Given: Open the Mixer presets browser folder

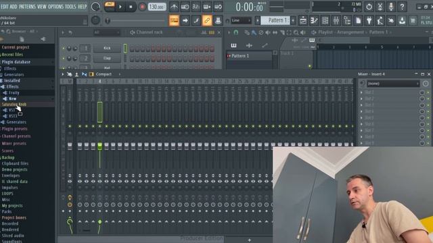Looking at the screenshot, I should point(14,144).
